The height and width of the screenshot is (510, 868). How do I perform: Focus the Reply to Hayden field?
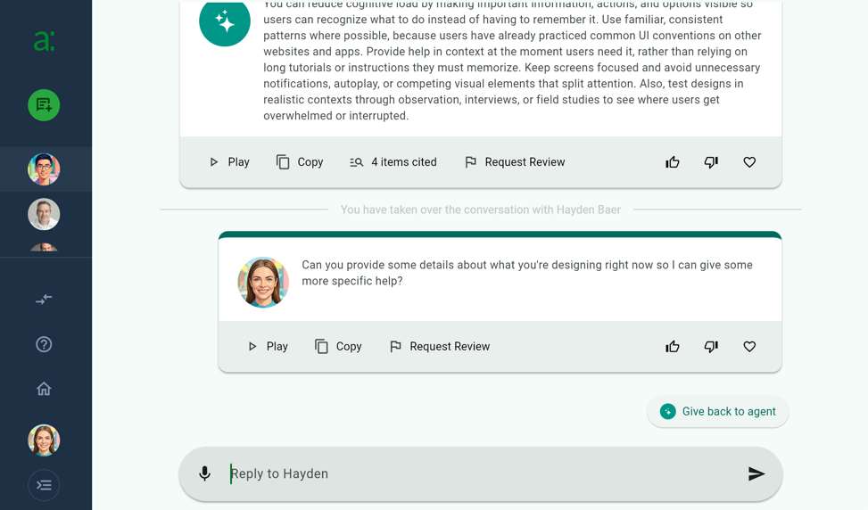pos(482,473)
